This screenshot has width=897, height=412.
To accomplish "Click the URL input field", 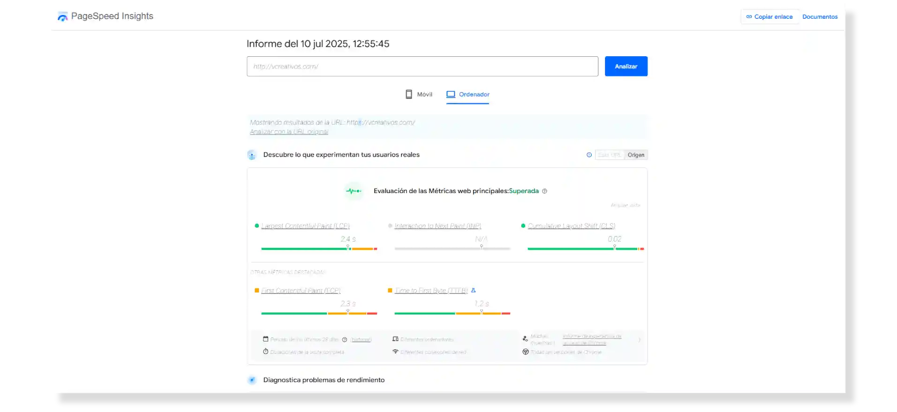I will [422, 67].
